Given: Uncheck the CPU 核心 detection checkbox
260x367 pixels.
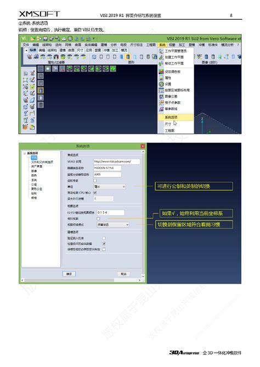Looking at the screenshot, I should click(95, 193).
